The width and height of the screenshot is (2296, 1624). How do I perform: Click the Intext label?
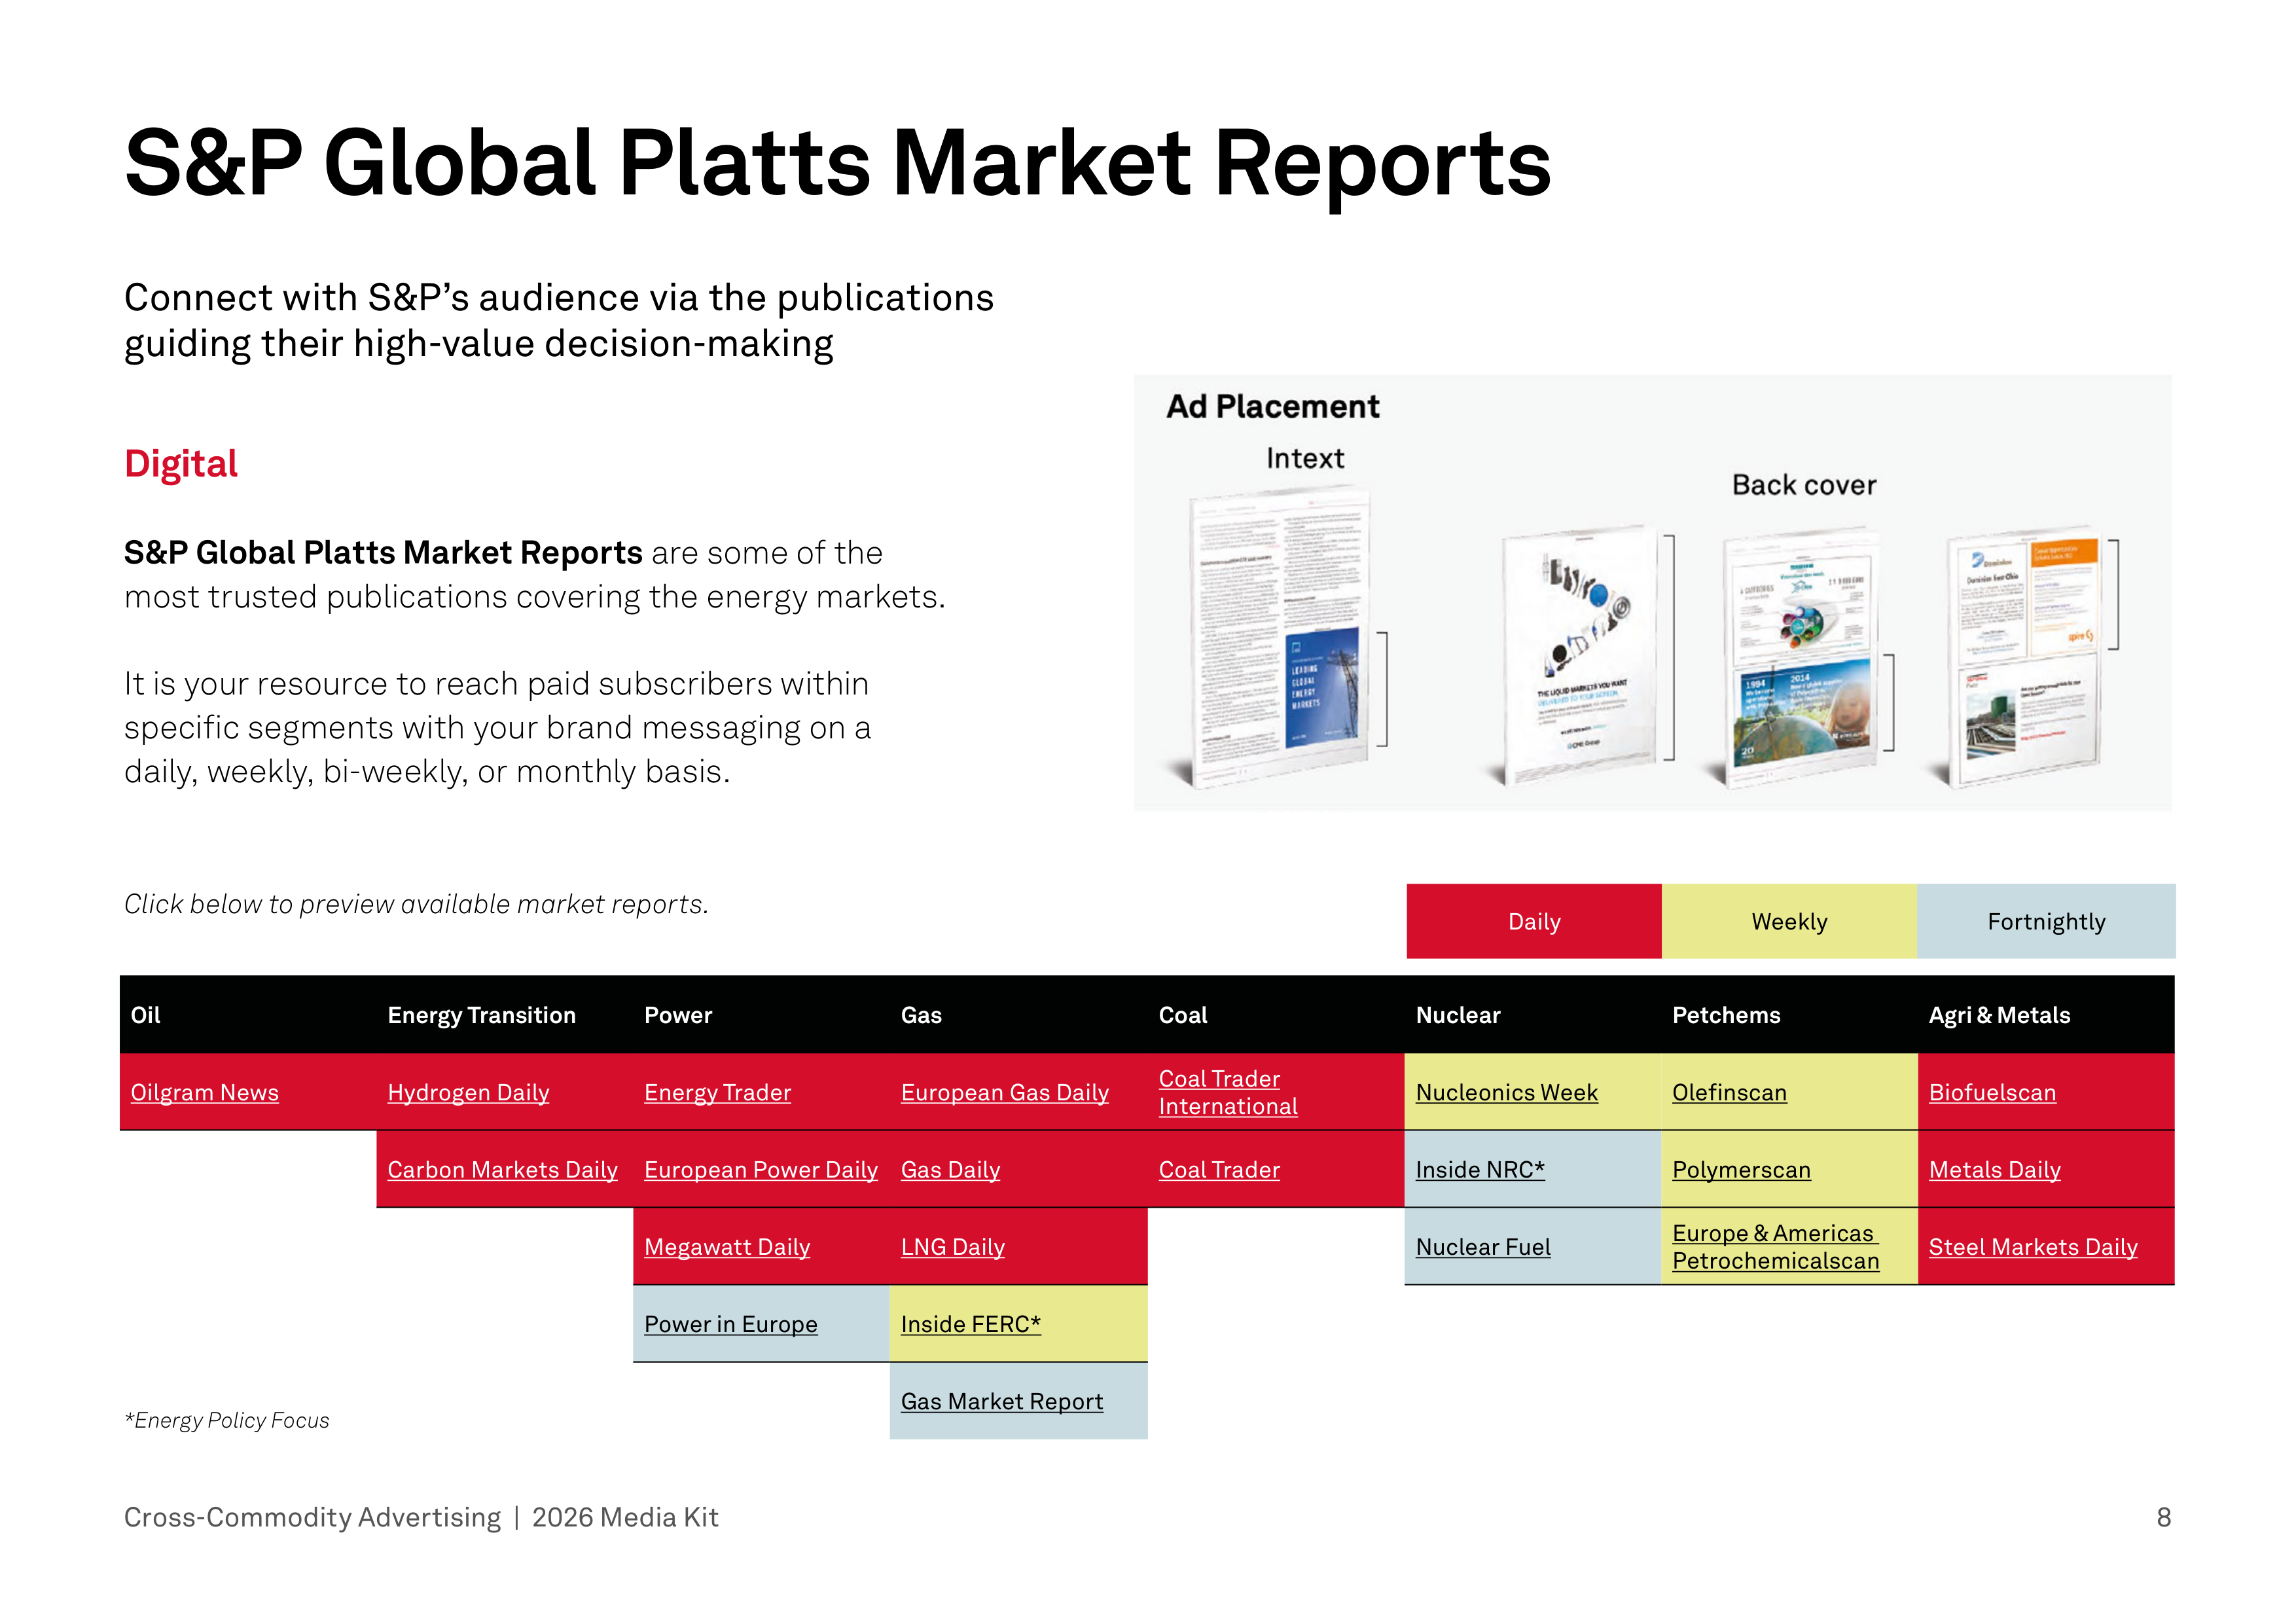click(x=1304, y=458)
